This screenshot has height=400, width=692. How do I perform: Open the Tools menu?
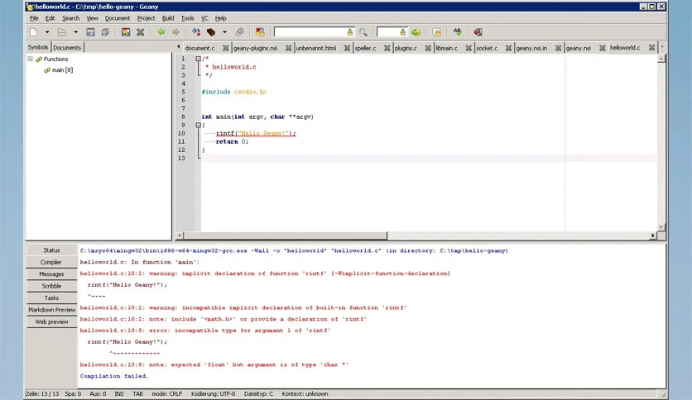[187, 18]
